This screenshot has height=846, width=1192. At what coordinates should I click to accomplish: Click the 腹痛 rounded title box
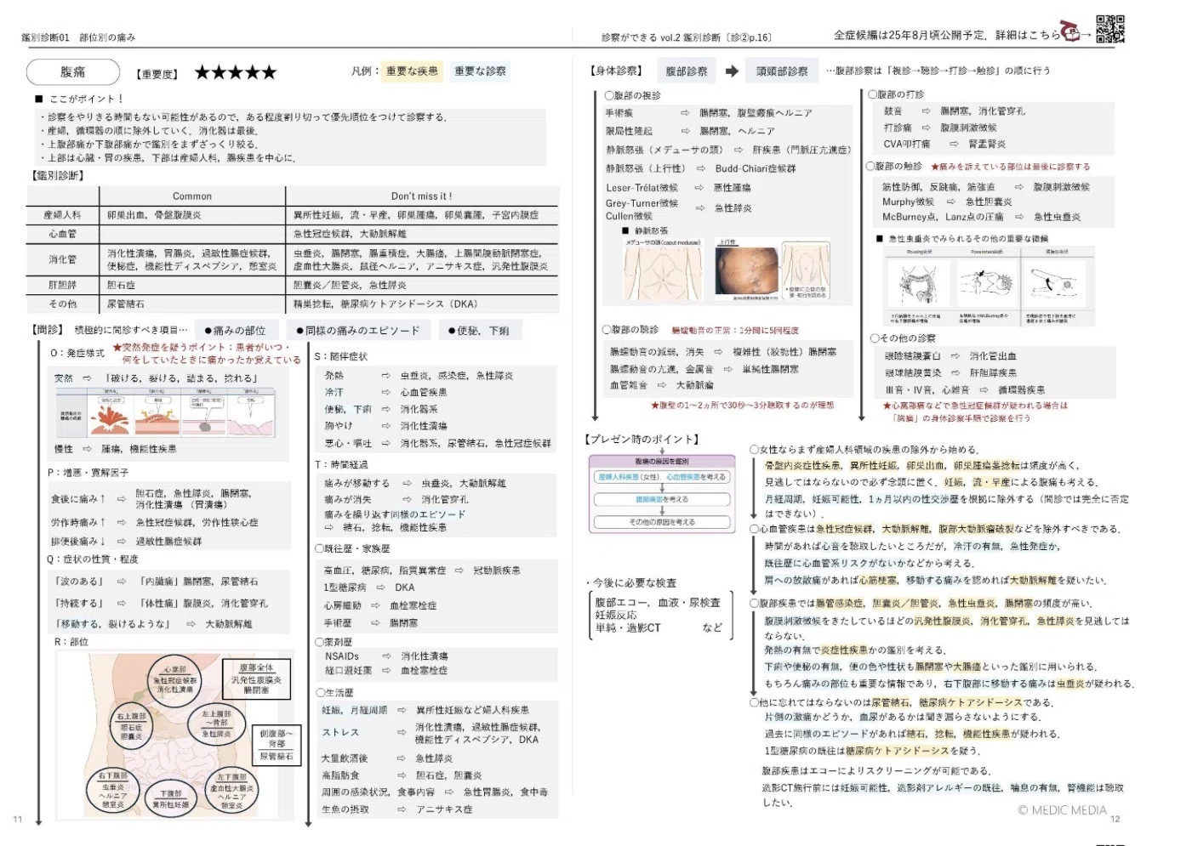[72, 72]
